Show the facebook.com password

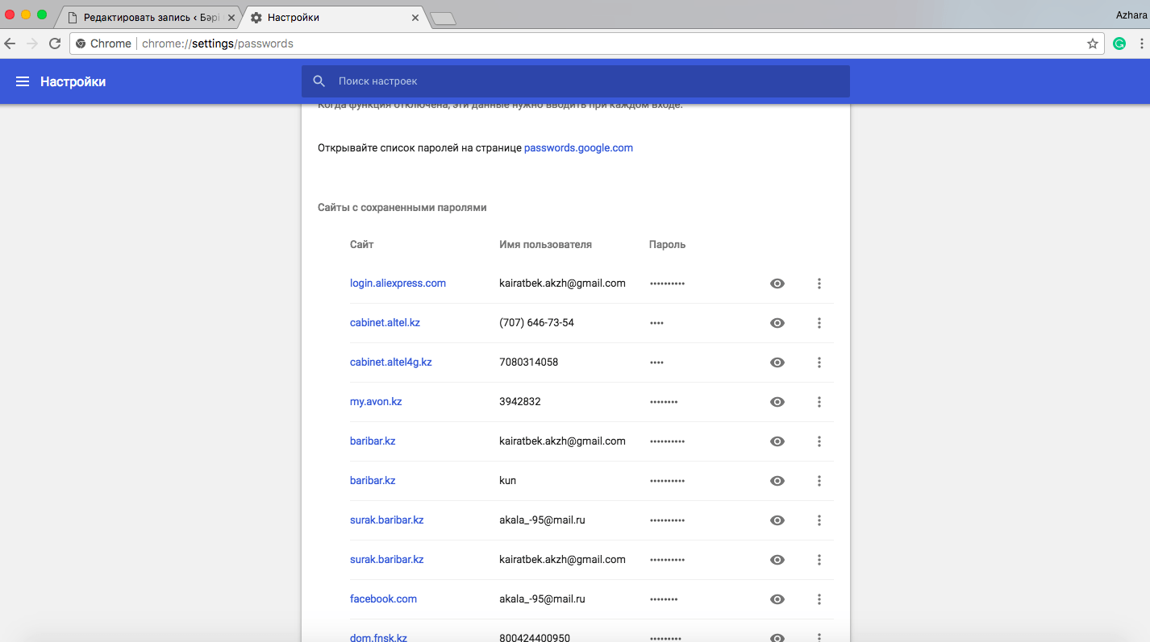pyautogui.click(x=777, y=599)
